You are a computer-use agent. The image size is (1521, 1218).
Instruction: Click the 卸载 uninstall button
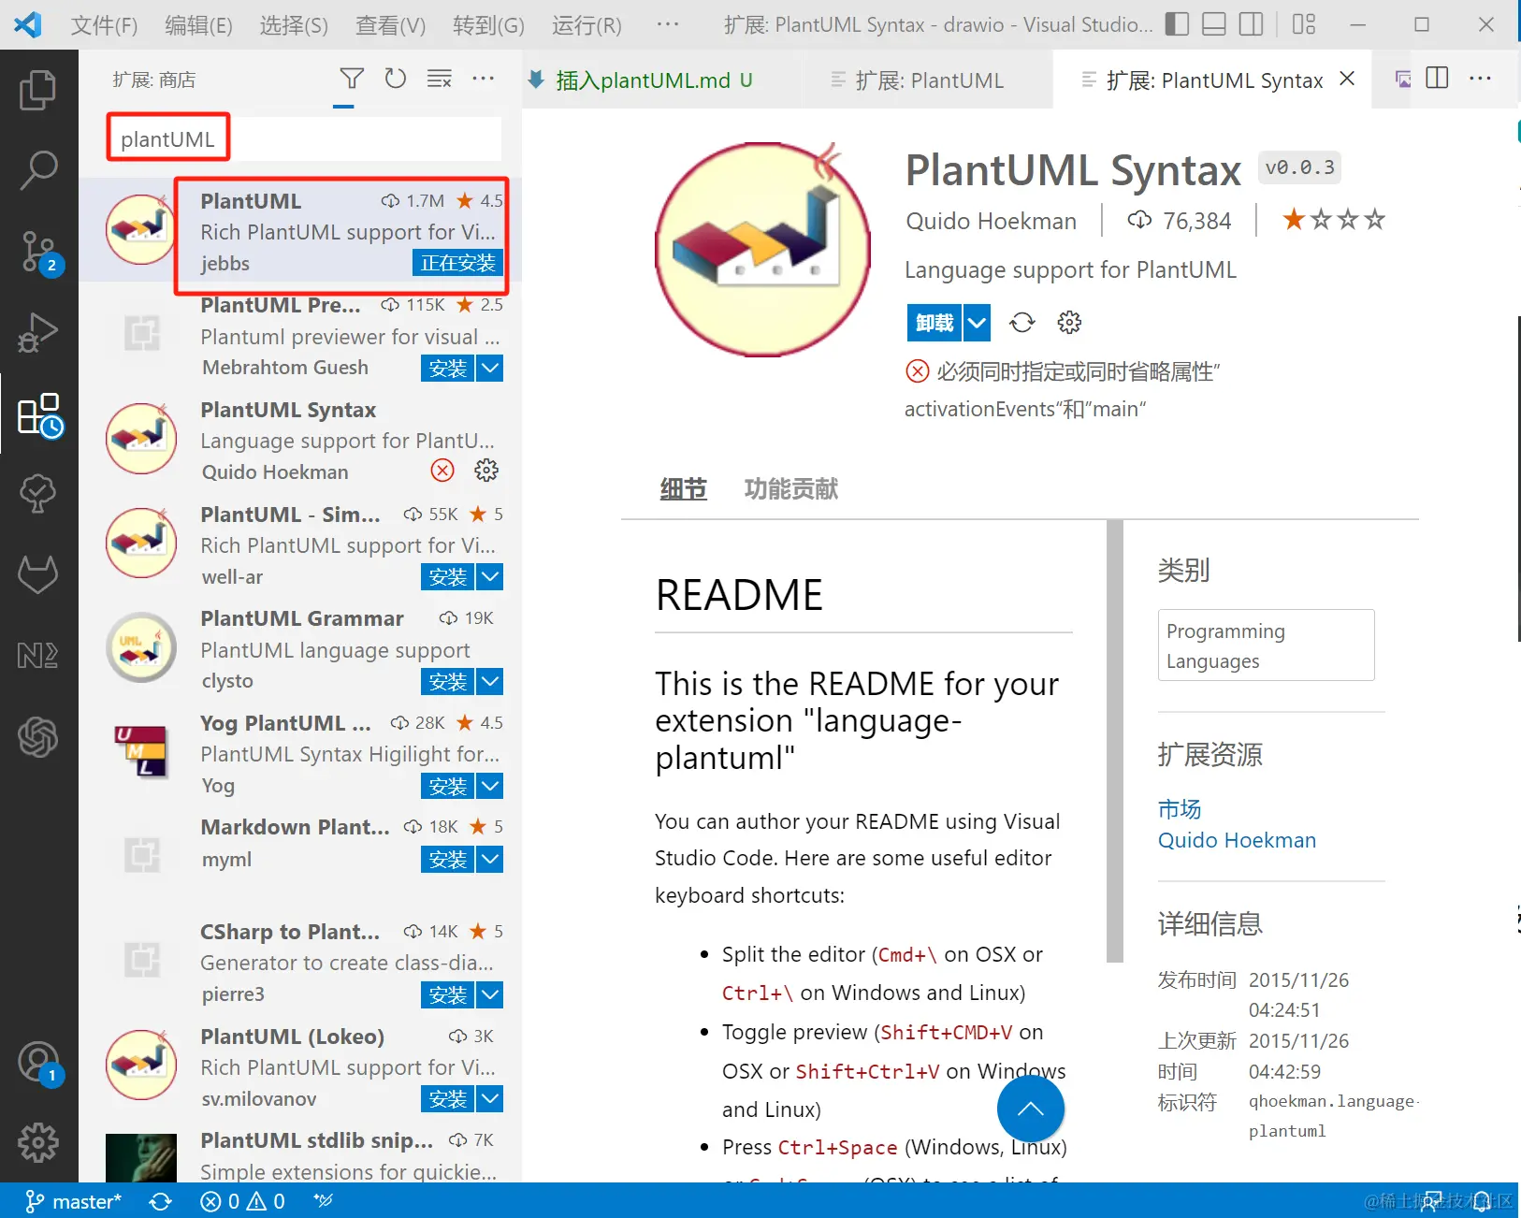pos(934,323)
